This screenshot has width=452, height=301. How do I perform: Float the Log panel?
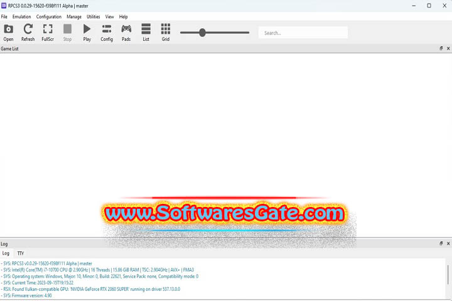point(441,243)
